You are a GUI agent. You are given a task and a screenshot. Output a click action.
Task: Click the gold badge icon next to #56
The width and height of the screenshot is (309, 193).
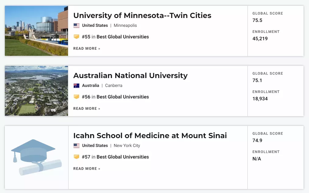tap(76, 97)
